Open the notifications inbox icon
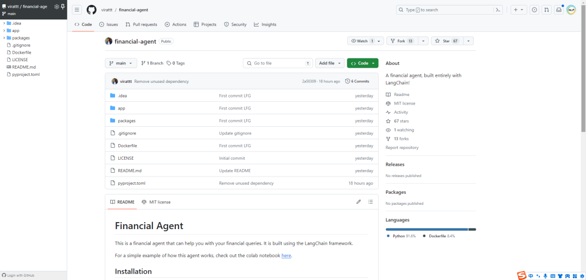The image size is (586, 280). [x=559, y=10]
